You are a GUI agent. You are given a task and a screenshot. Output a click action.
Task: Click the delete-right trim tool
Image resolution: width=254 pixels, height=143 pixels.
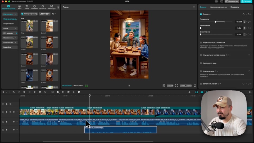pos(35,92)
